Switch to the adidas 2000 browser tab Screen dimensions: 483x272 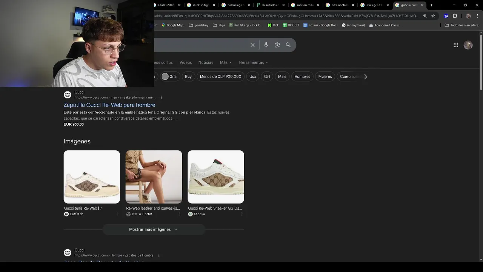click(165, 5)
